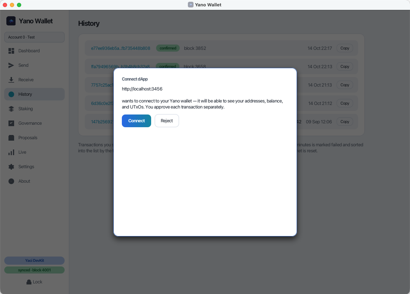The height and width of the screenshot is (294, 410).
Task: Click the synced · block 4001 status
Action: coord(34,270)
